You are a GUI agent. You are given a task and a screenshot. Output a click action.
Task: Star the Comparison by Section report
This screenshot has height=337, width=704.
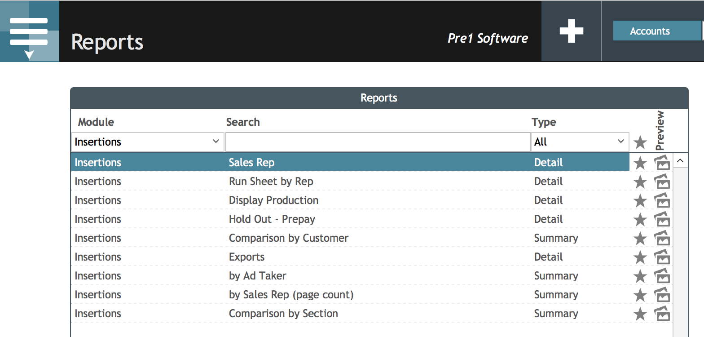640,314
